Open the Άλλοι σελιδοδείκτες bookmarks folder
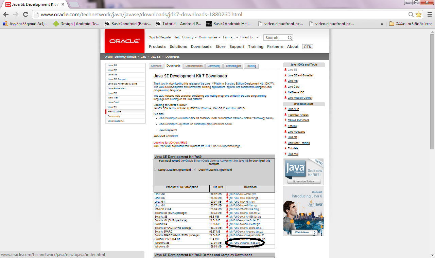The image size is (435, 258). click(x=411, y=24)
